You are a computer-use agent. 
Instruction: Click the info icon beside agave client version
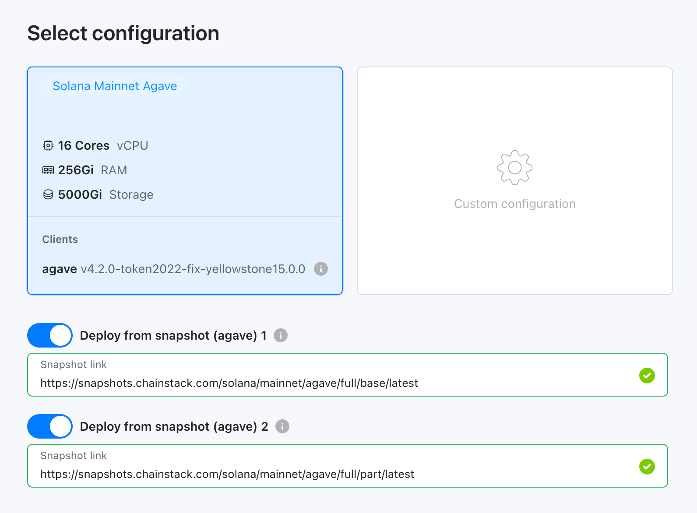point(321,269)
